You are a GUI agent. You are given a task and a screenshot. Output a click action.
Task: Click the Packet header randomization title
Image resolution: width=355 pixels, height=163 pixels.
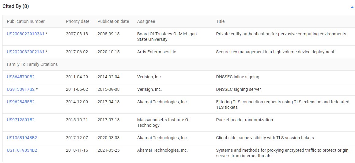coord(244,120)
